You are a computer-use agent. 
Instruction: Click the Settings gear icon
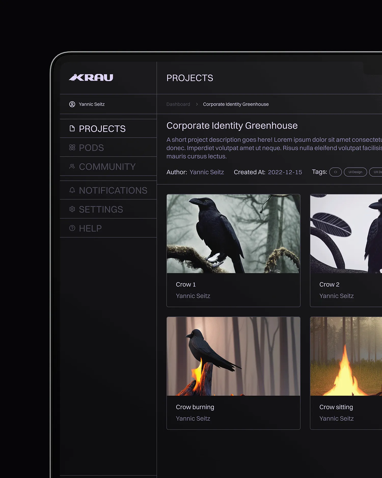coord(72,209)
